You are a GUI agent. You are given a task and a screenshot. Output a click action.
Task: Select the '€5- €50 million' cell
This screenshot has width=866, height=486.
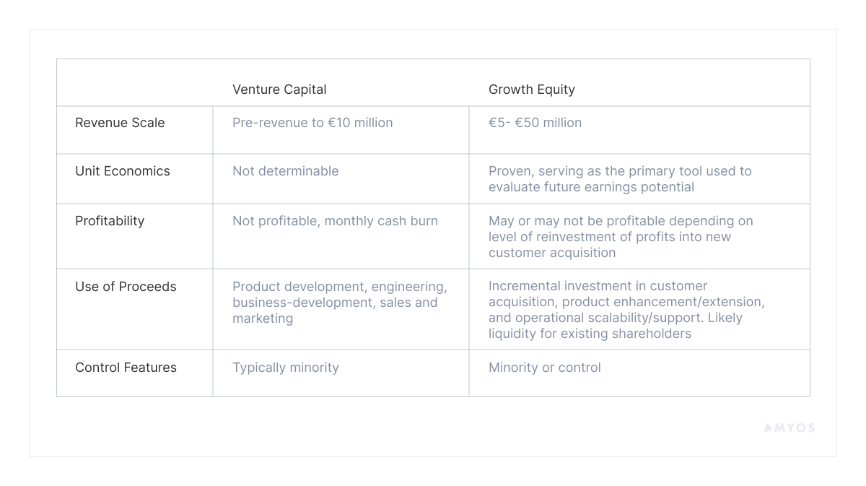535,123
